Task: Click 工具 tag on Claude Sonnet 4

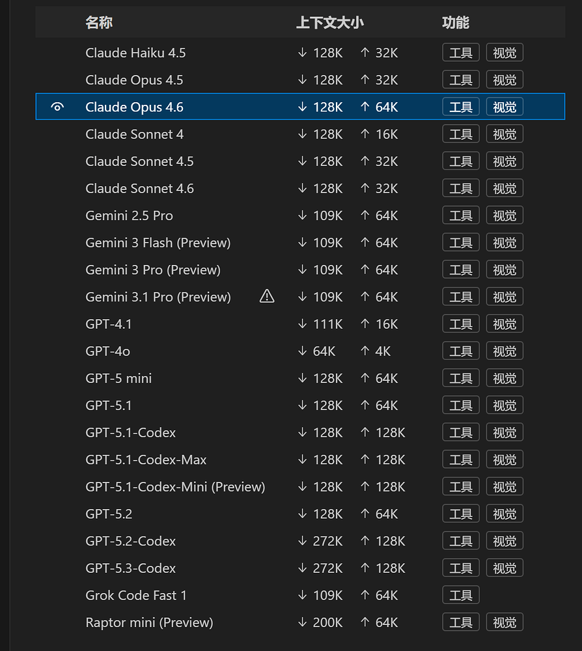Action: coord(461,134)
